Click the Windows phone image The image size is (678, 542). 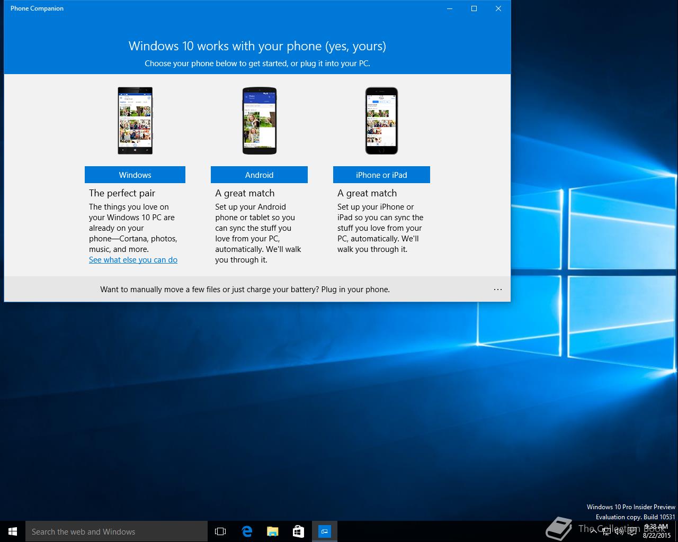tap(135, 121)
